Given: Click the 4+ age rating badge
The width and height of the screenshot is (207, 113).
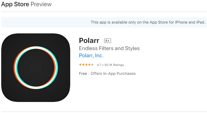Looking at the screenshot, I should 107,41.
